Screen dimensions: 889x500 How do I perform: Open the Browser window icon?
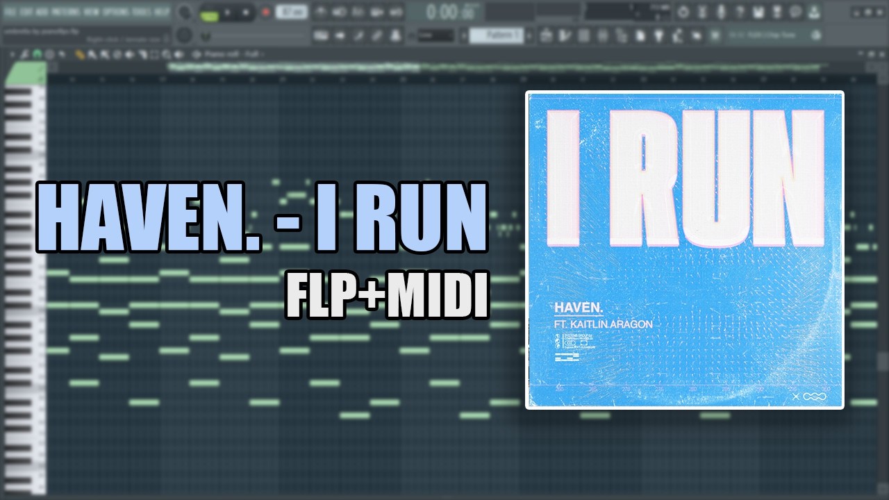622,35
